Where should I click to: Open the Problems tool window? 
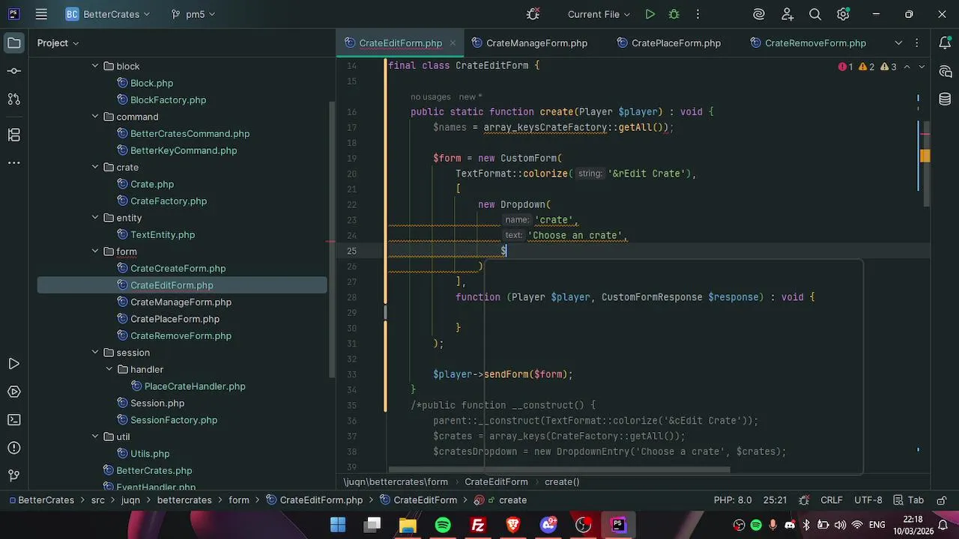(x=13, y=448)
